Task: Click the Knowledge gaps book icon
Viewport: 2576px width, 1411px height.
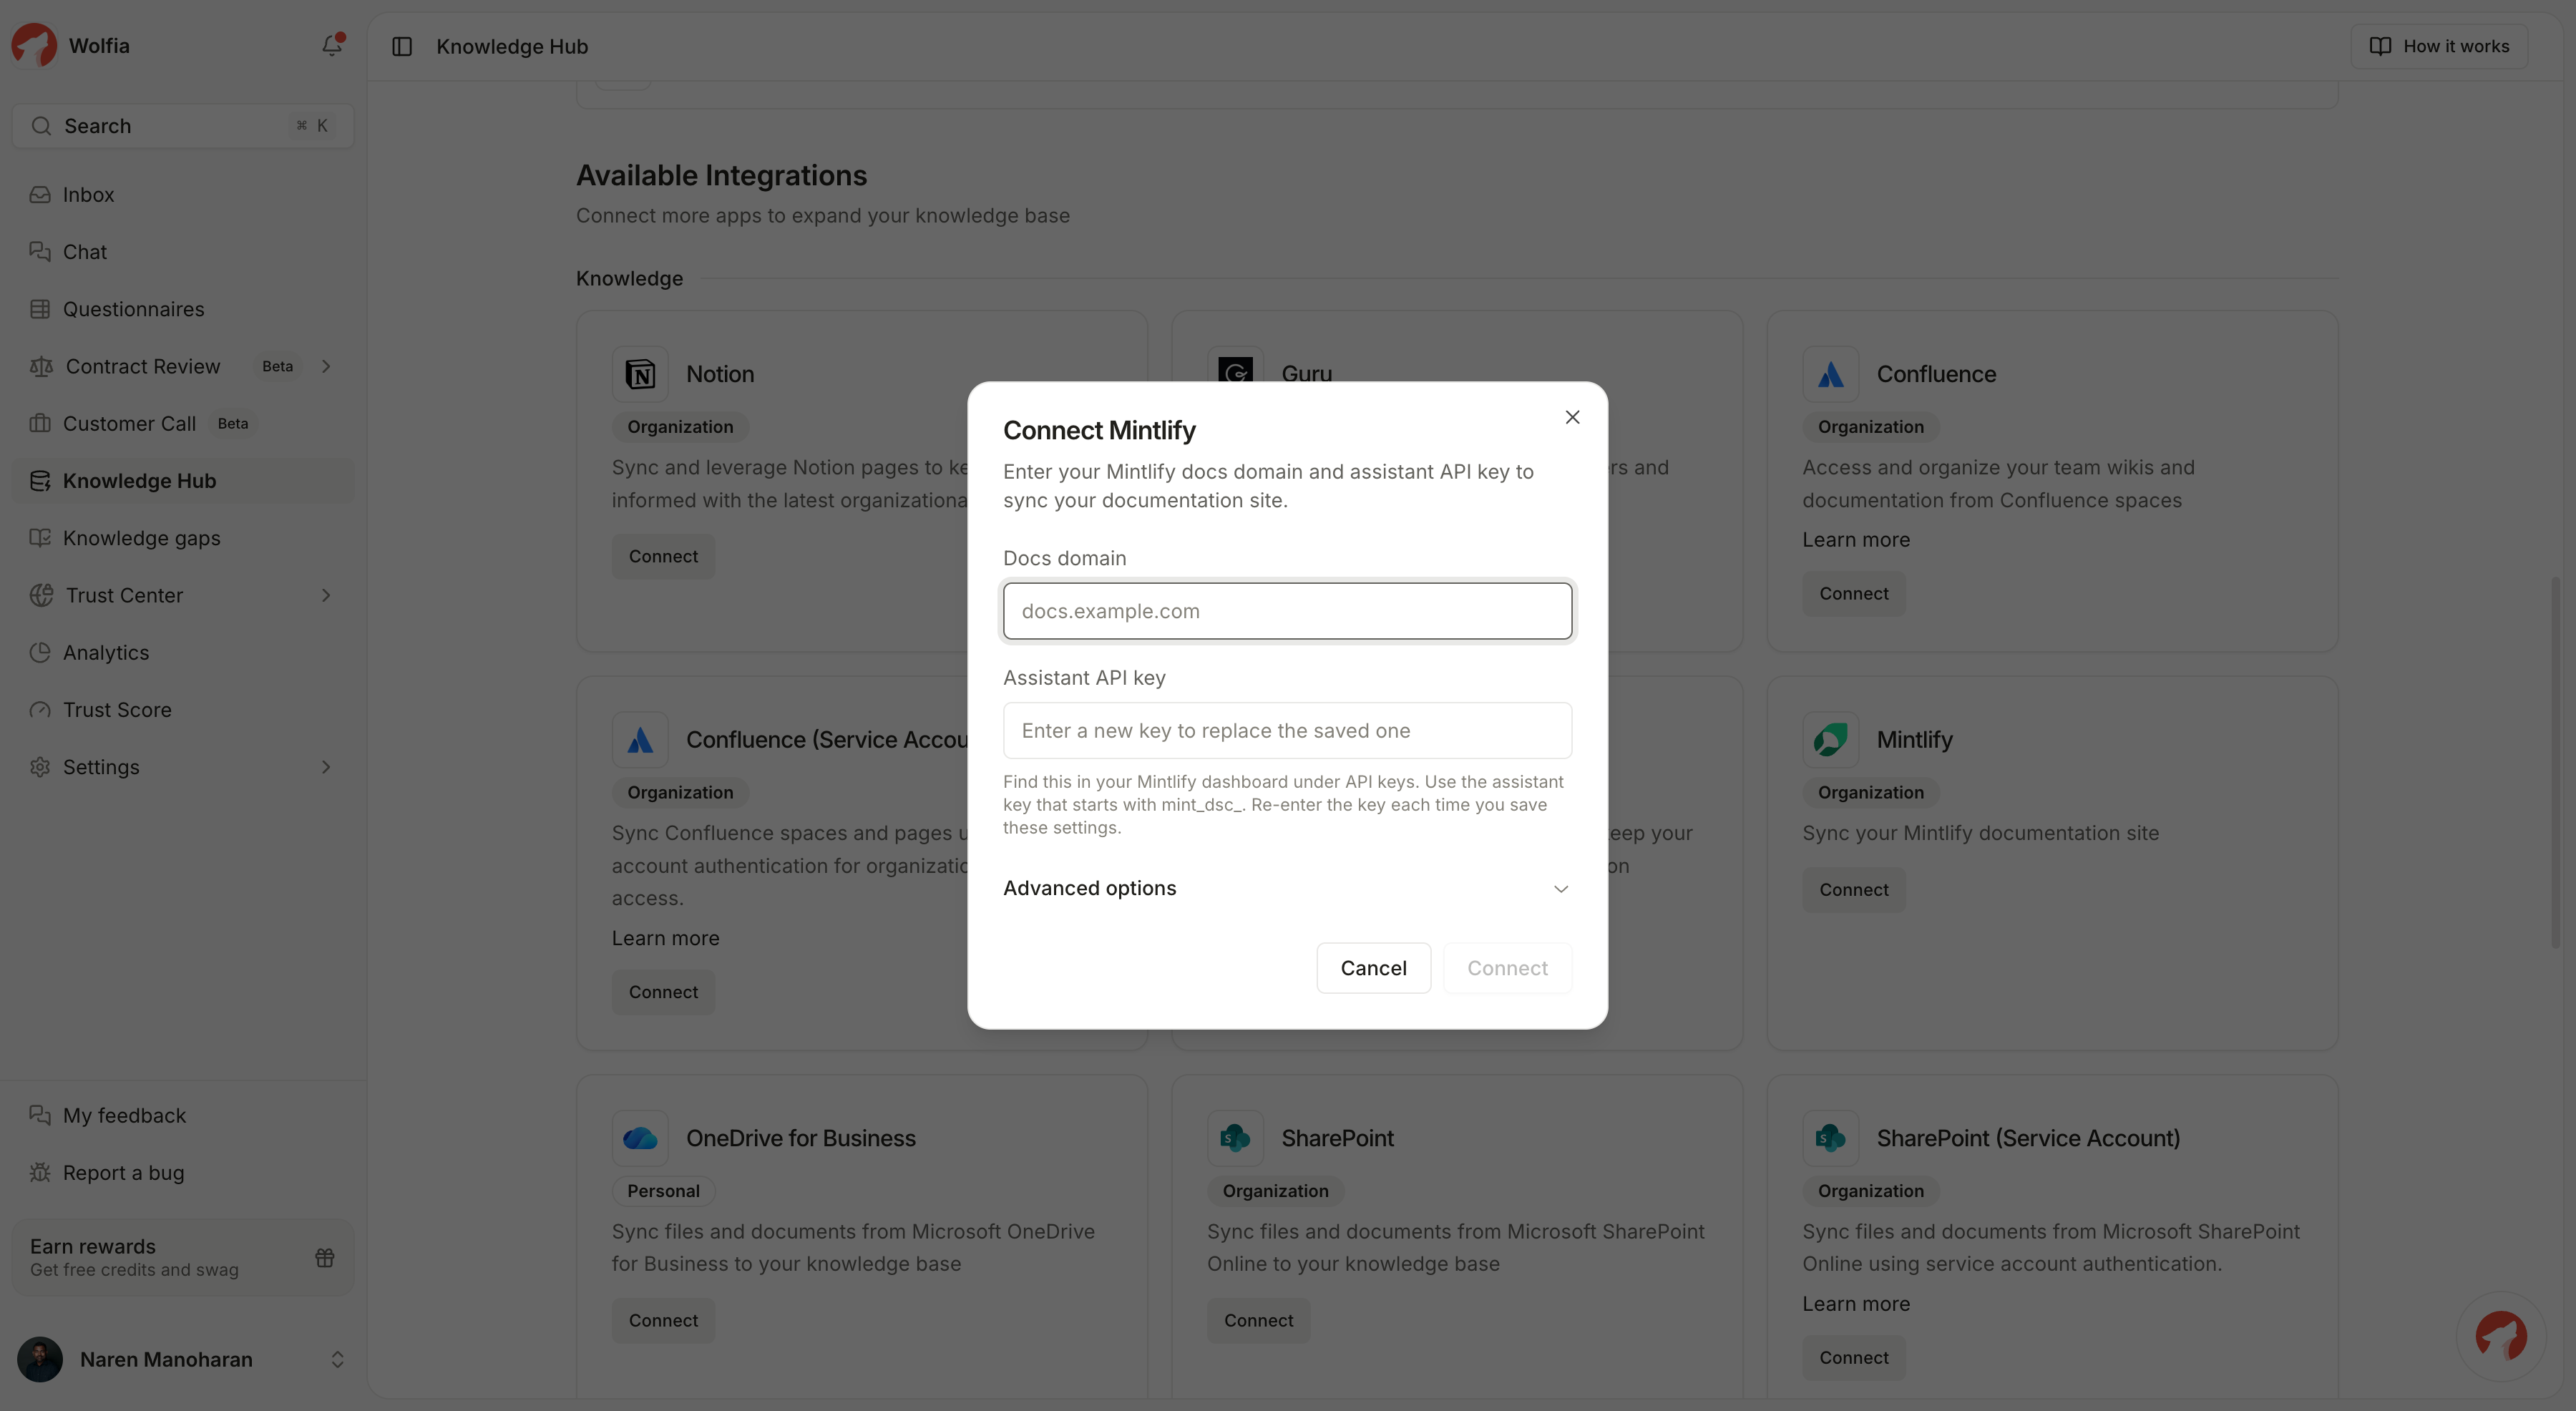Action: click(40, 538)
